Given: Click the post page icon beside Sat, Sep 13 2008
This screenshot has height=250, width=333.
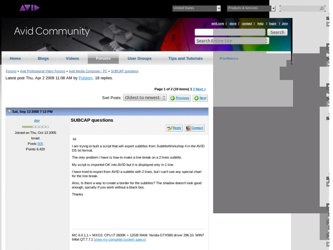Looking at the screenshot, I should point(10,111).
